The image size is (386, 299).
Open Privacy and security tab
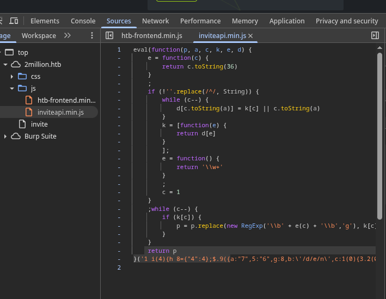(347, 21)
